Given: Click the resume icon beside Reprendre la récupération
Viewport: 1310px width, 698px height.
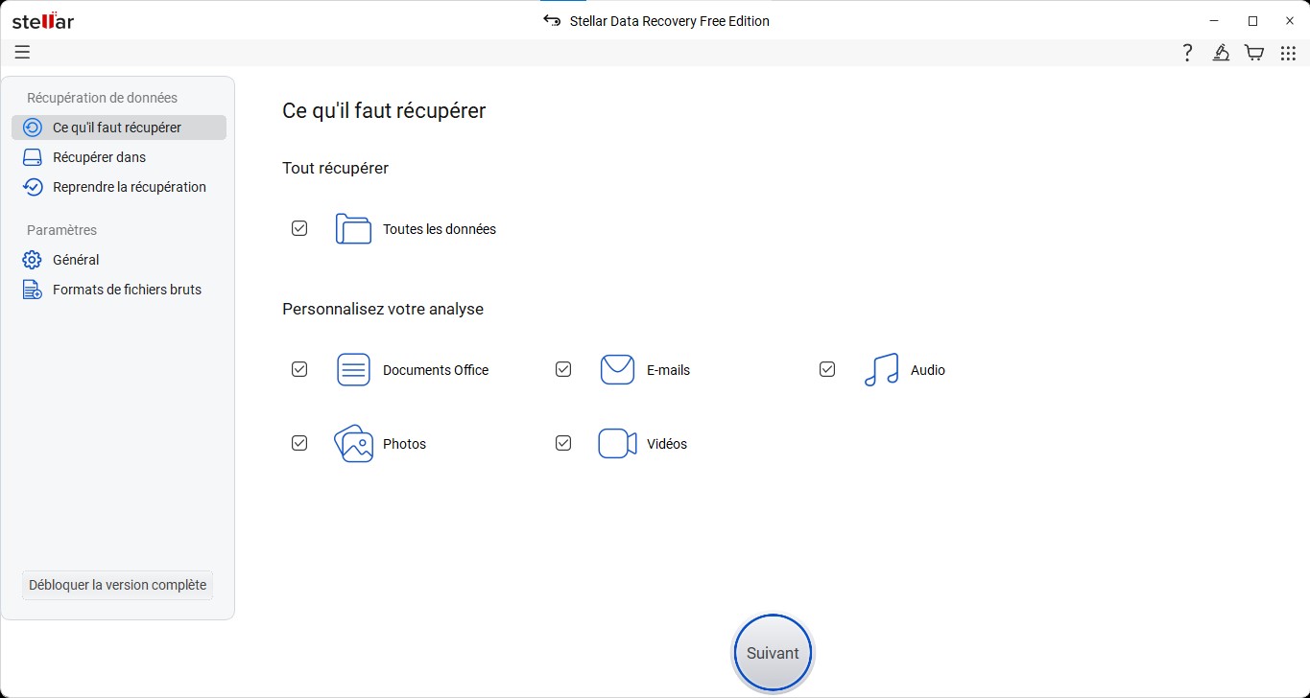Looking at the screenshot, I should tap(33, 187).
